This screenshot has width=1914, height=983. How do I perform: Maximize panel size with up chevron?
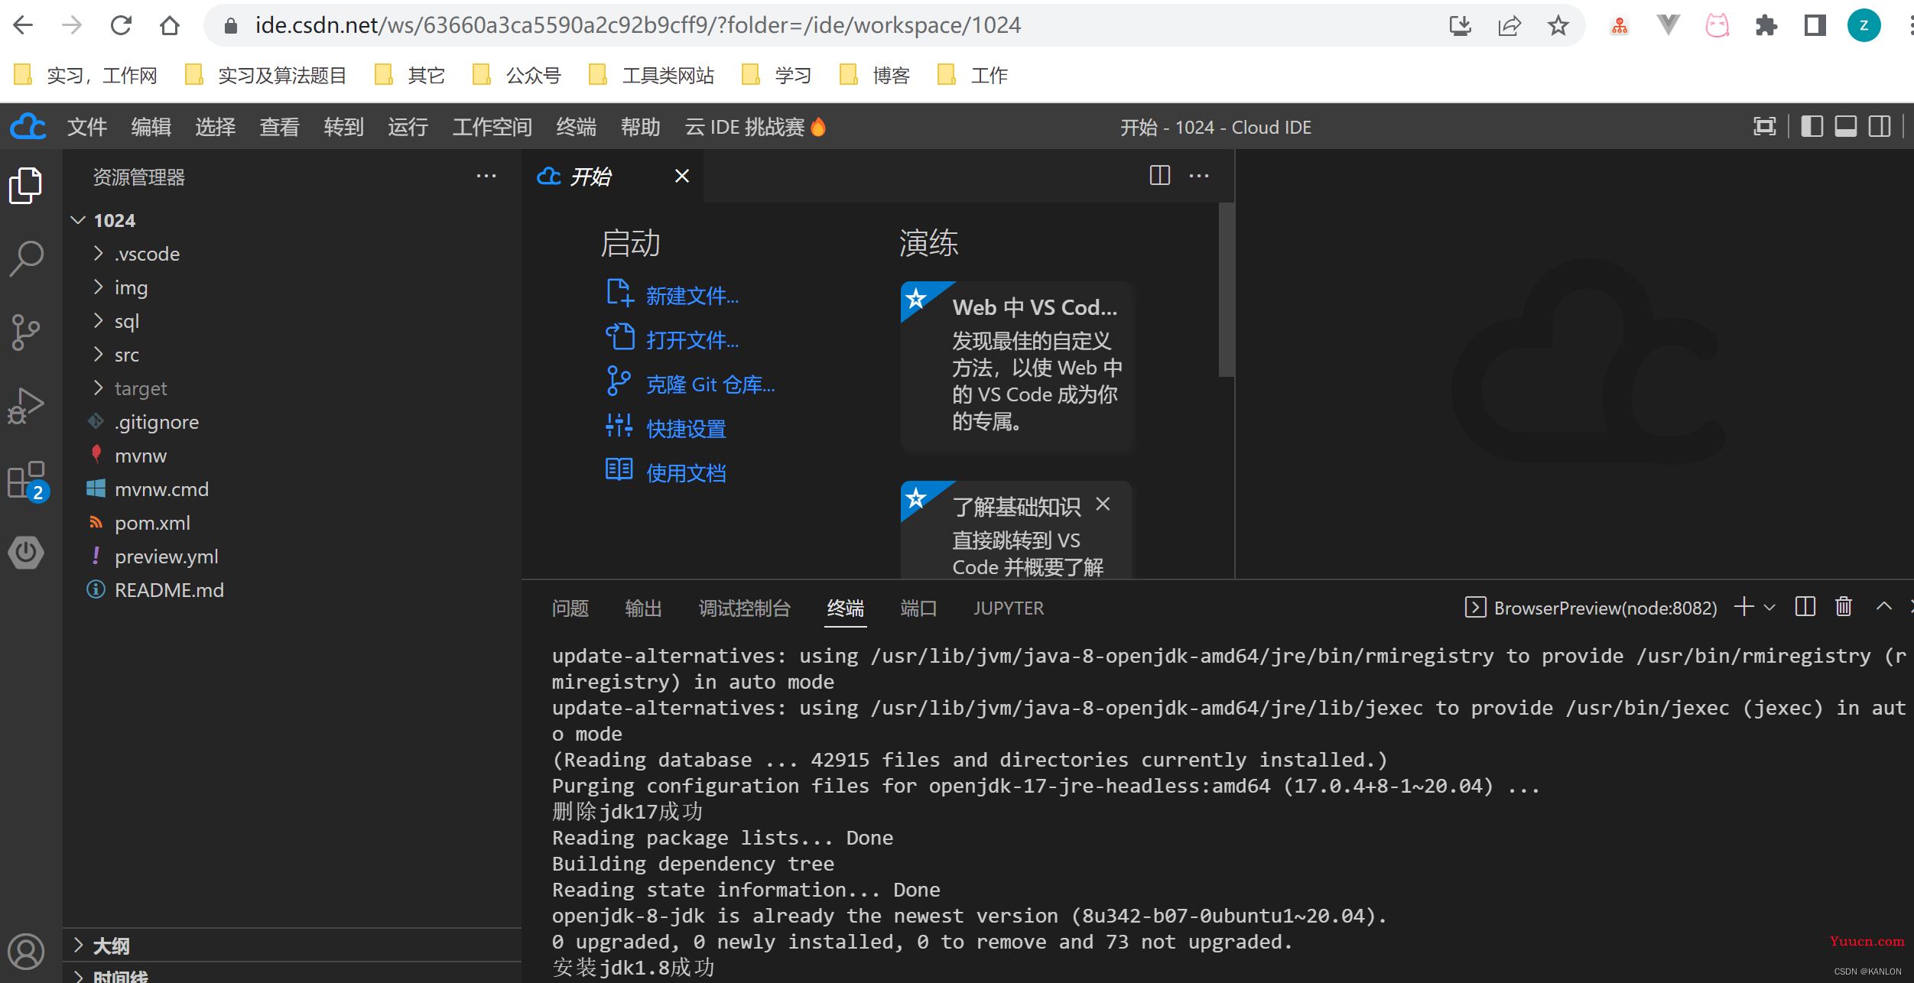click(1884, 607)
